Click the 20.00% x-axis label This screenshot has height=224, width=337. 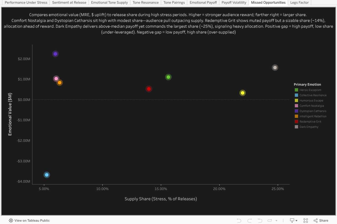click(x=219, y=189)
